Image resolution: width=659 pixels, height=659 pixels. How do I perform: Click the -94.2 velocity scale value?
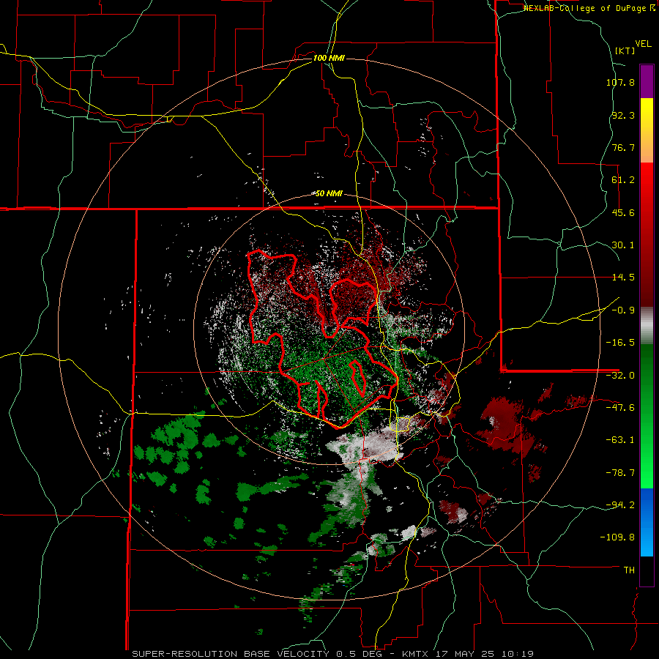[620, 505]
